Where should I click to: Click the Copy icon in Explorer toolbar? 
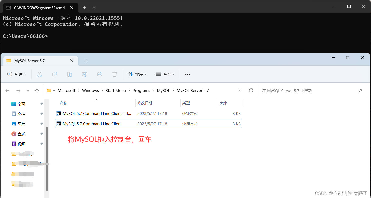[x=54, y=74]
